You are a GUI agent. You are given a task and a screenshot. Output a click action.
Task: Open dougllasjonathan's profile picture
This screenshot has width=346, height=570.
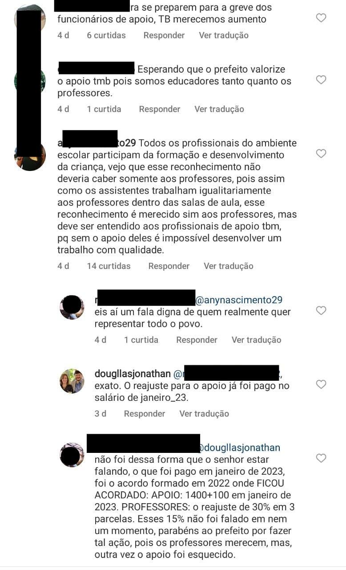pos(72,381)
